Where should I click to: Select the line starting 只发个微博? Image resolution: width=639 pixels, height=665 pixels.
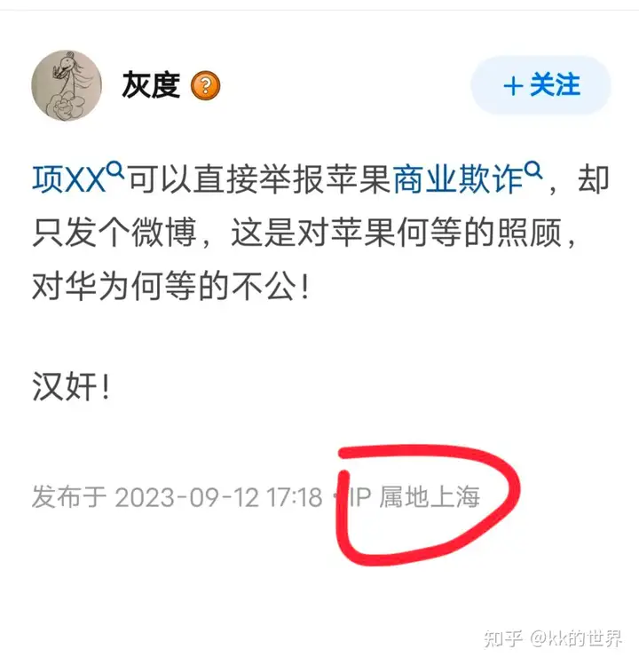click(304, 233)
